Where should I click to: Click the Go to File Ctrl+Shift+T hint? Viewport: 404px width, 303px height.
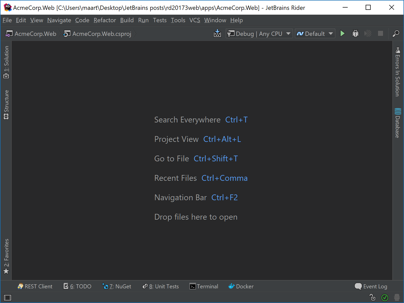(x=196, y=159)
